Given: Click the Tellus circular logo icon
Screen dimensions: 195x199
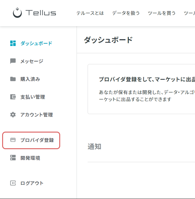Looking at the screenshot, I should pyautogui.click(x=18, y=13).
